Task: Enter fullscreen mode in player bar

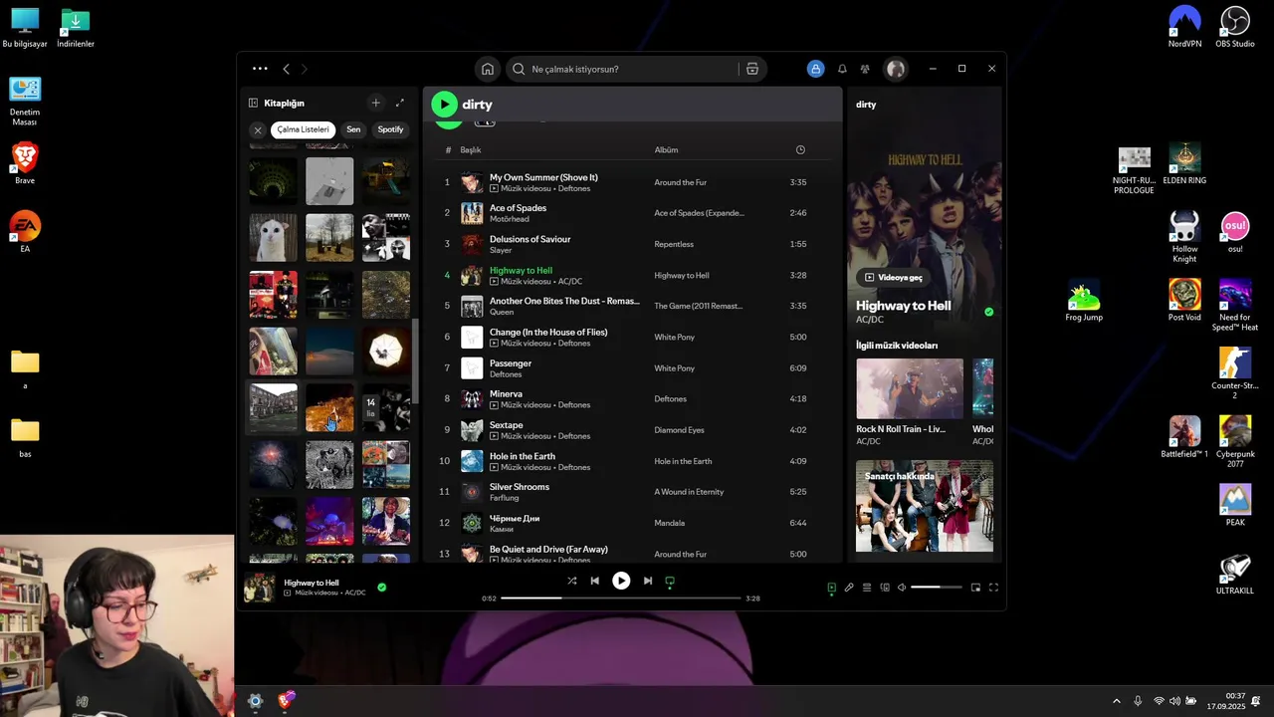Action: point(993,588)
